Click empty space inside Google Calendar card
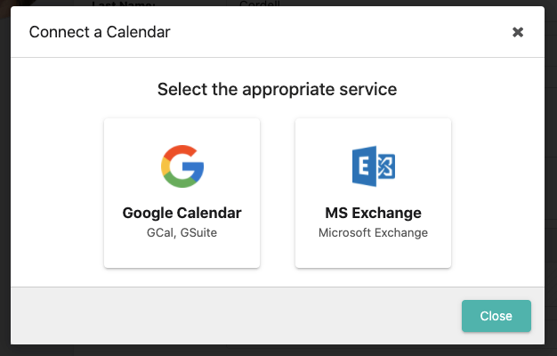Image resolution: width=557 pixels, height=356 pixels. (x=182, y=253)
